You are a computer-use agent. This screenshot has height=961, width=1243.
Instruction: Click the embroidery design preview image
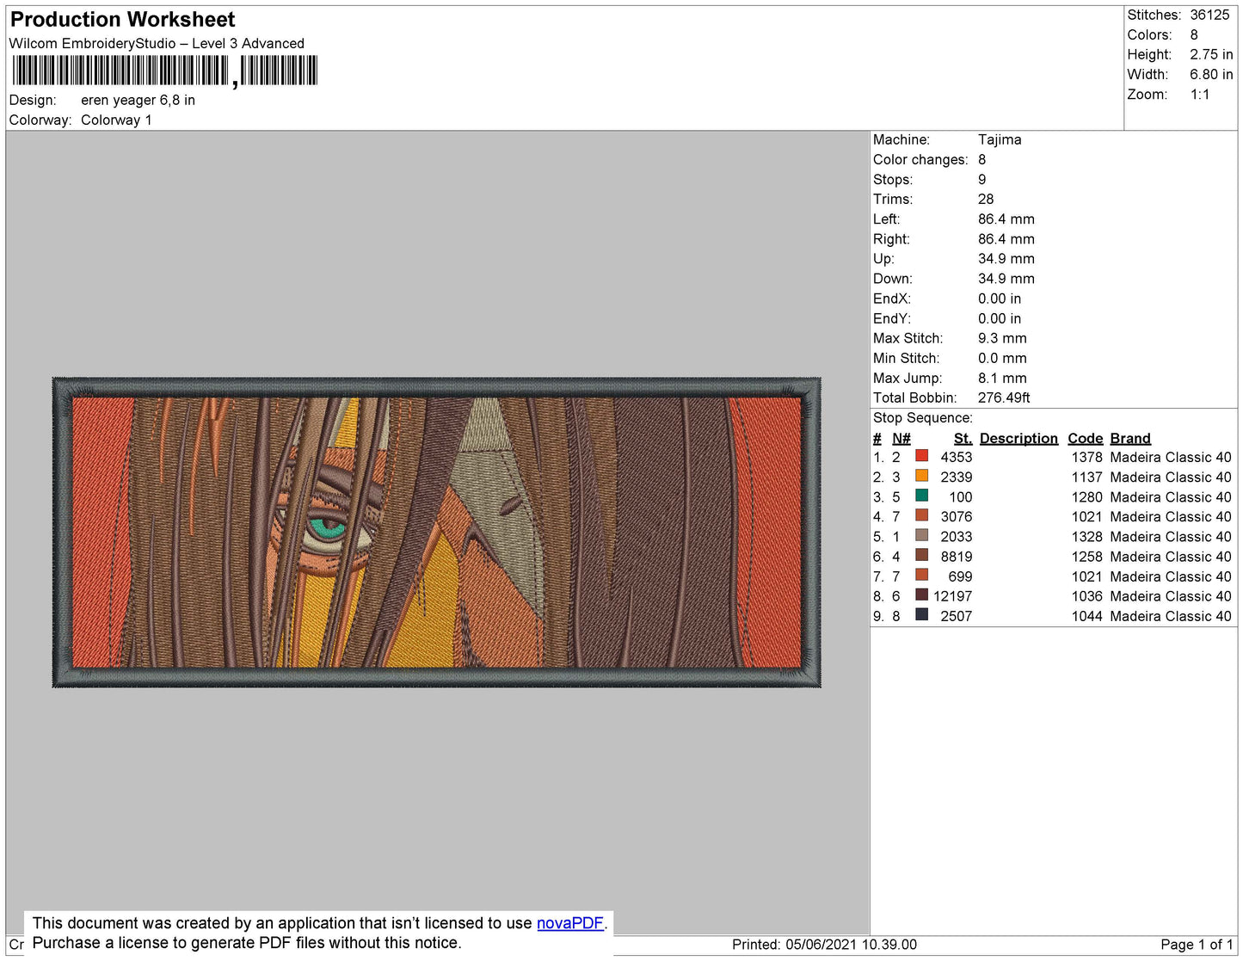point(437,533)
